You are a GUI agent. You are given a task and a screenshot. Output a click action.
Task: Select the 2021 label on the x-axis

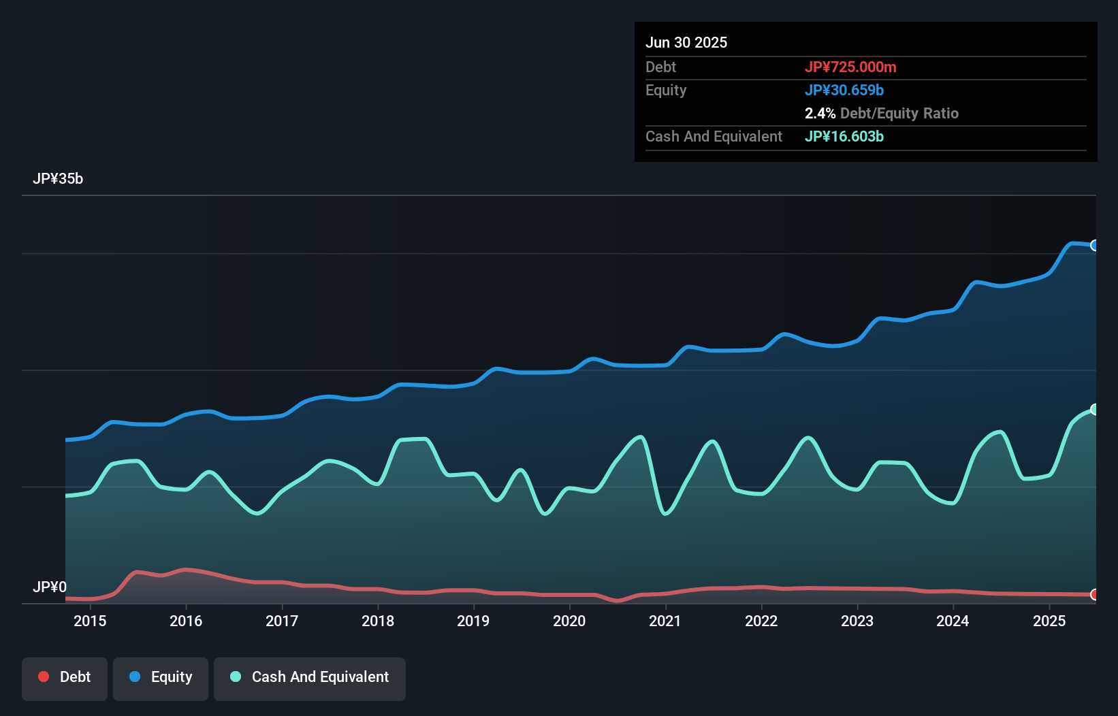[x=665, y=621]
